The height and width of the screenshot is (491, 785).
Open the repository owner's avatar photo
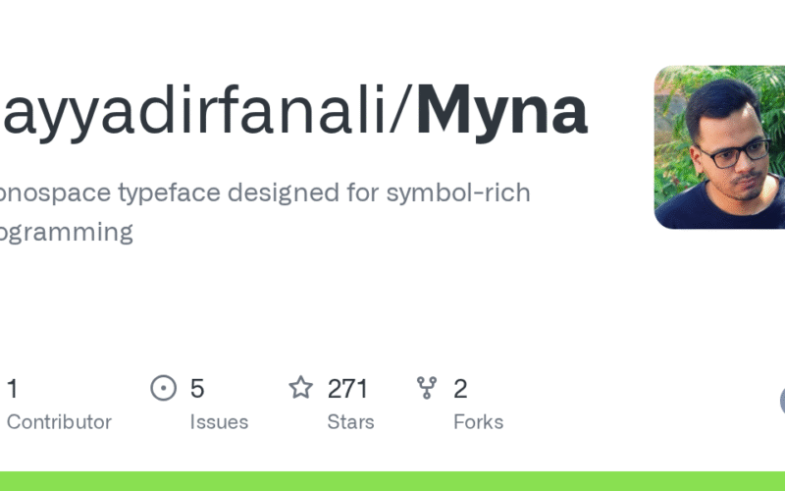coord(719,147)
